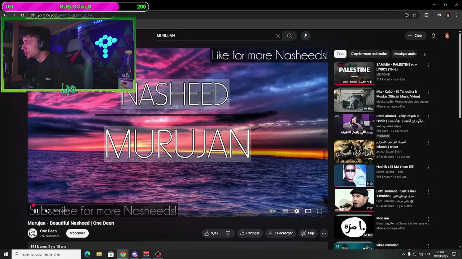Show hidden system tray icons chevron
The width and height of the screenshot is (462, 259).
(404, 254)
